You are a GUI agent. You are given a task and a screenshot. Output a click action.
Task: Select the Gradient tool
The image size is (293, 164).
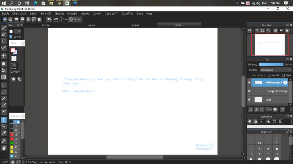point(3,77)
